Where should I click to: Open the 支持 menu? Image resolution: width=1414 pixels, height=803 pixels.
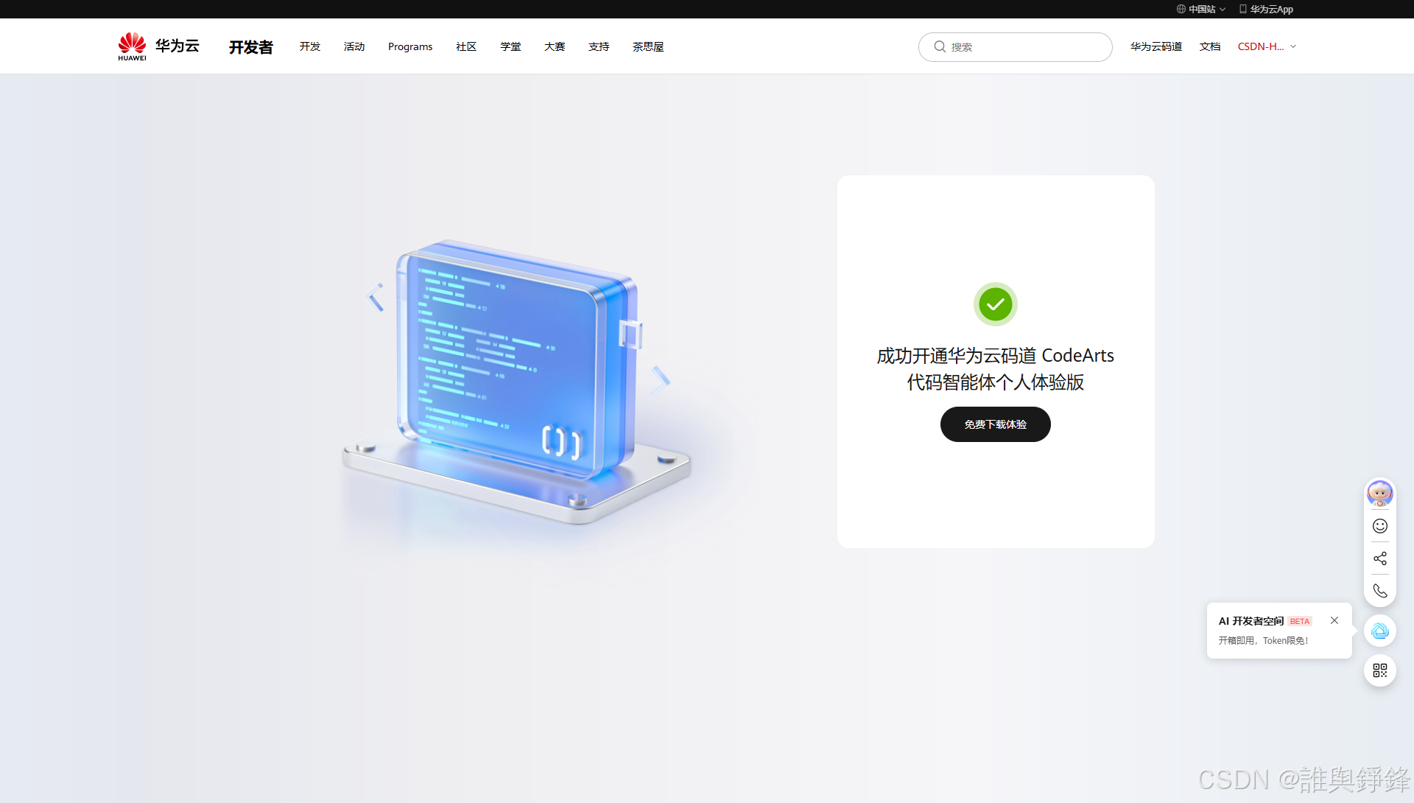click(599, 46)
